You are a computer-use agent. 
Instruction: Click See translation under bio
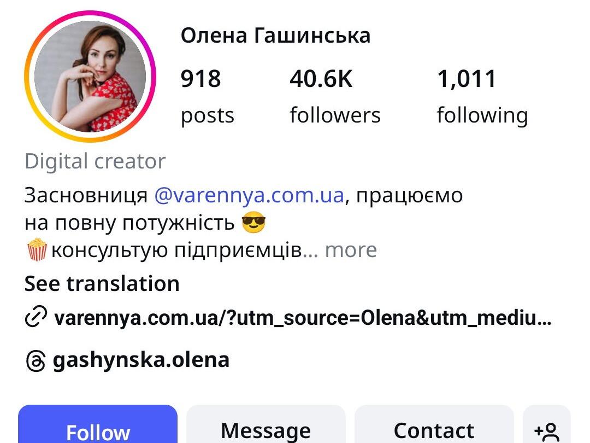coord(102,284)
